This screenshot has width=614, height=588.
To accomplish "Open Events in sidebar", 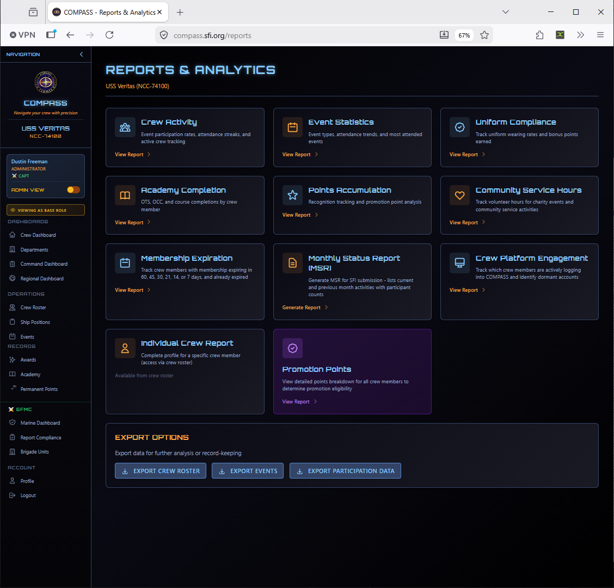I will [27, 337].
